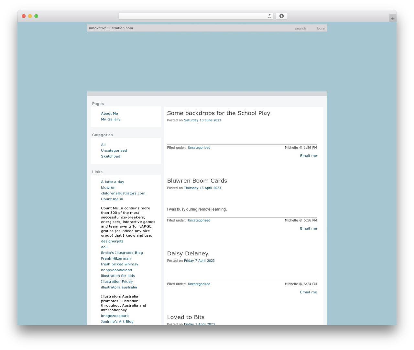Open Janinne's Art Blog link
Screen dimensions: 414x350
[117, 322]
